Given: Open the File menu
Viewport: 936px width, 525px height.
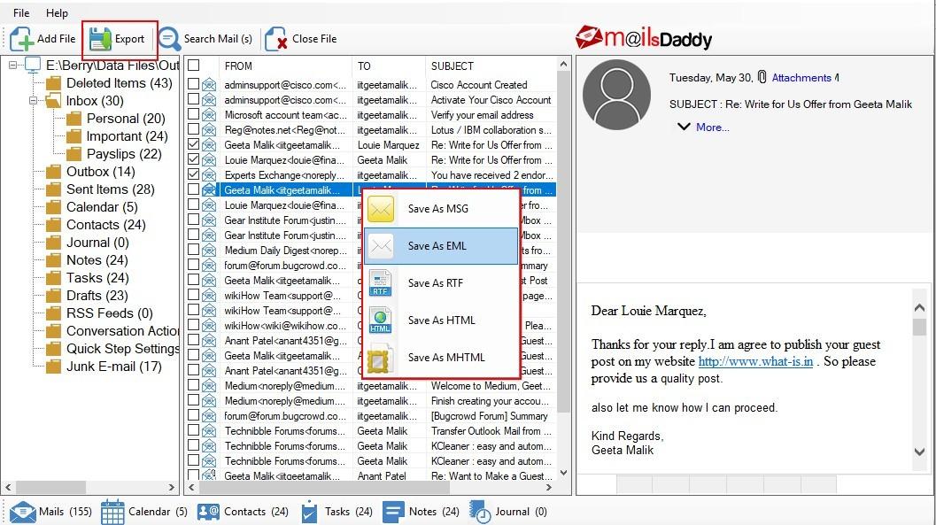Looking at the screenshot, I should [x=21, y=12].
